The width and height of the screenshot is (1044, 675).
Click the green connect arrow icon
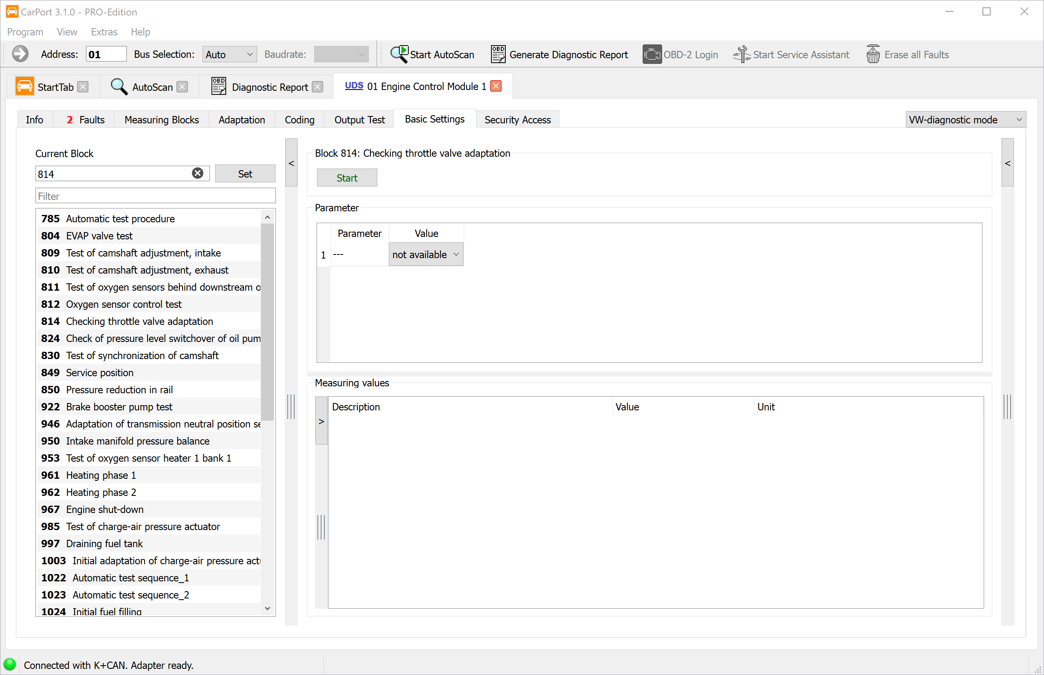pos(20,55)
